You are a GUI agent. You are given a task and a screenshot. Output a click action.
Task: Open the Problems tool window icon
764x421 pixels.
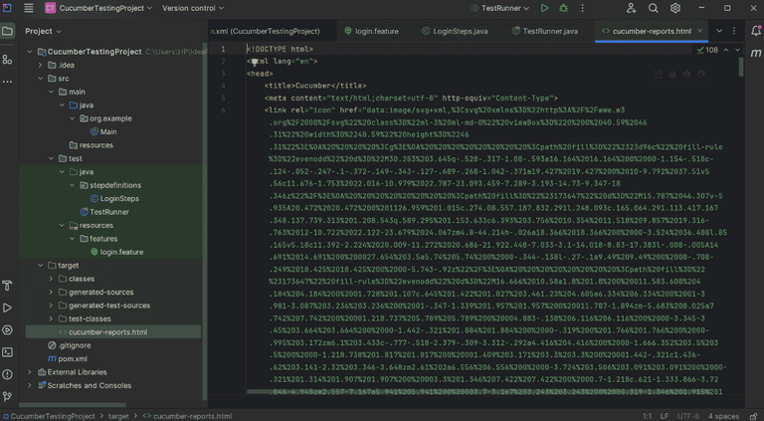point(7,374)
